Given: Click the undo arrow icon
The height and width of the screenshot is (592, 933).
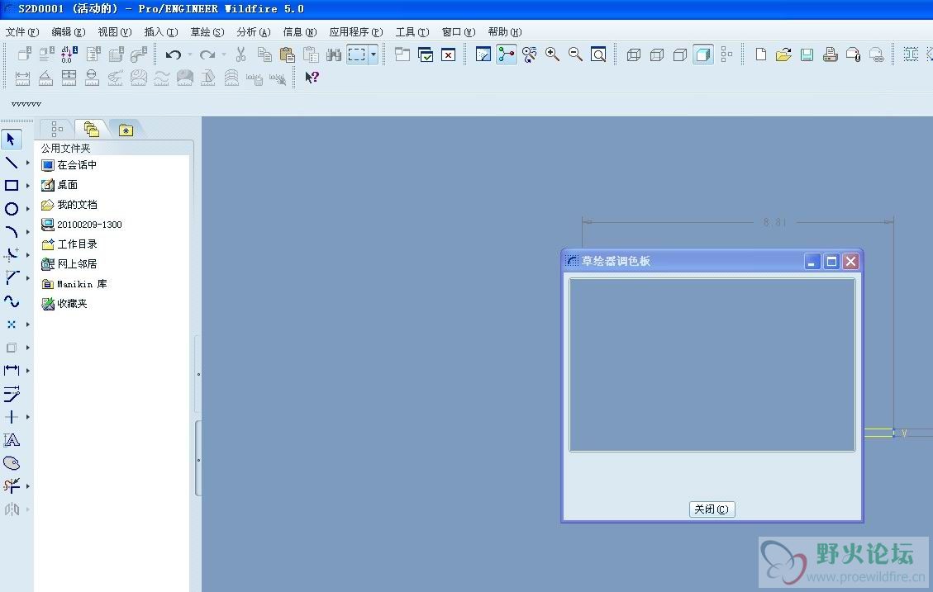Looking at the screenshot, I should point(174,54).
